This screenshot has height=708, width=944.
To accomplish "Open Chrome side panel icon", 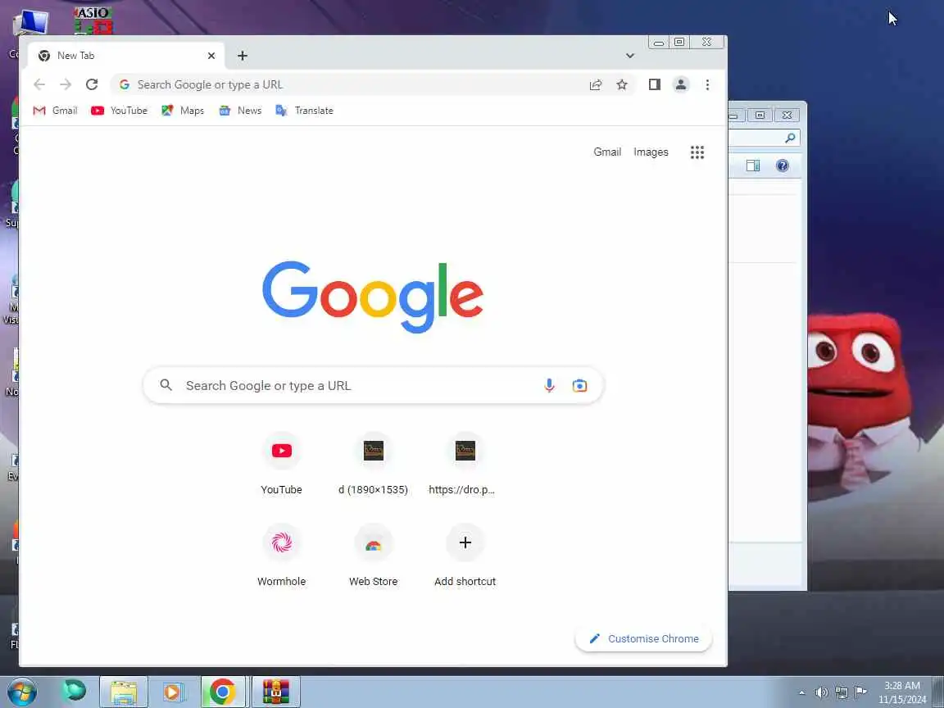I will [655, 85].
